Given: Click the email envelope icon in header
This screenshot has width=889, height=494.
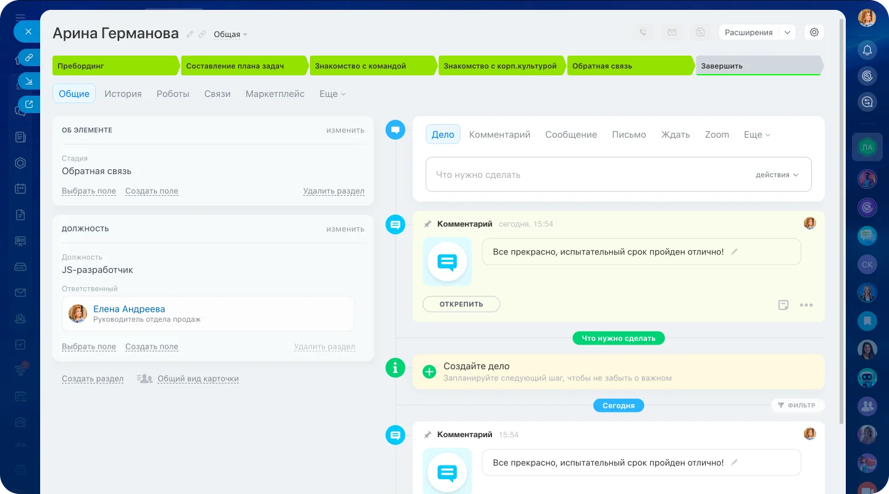Looking at the screenshot, I should click(672, 33).
